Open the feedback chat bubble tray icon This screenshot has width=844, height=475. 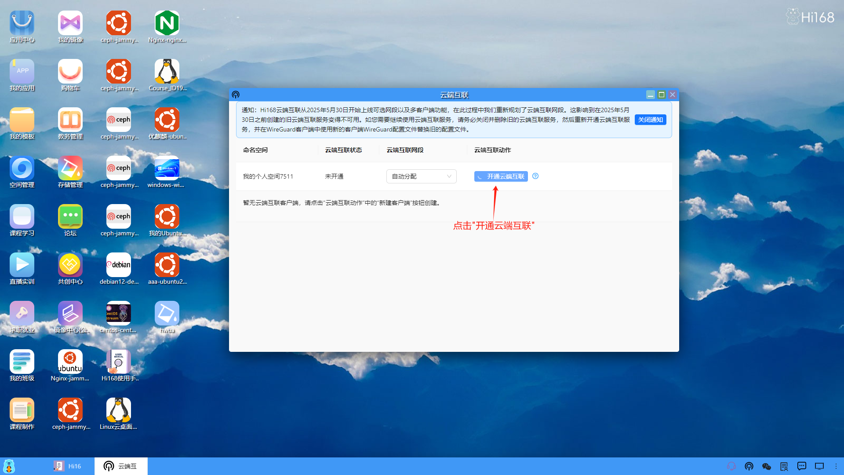pos(801,466)
